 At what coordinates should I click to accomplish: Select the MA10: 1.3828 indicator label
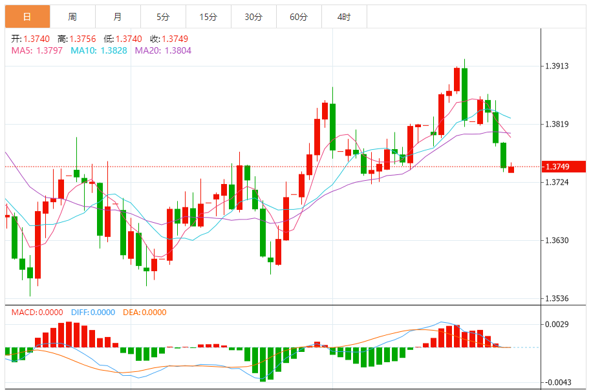[x=99, y=50]
